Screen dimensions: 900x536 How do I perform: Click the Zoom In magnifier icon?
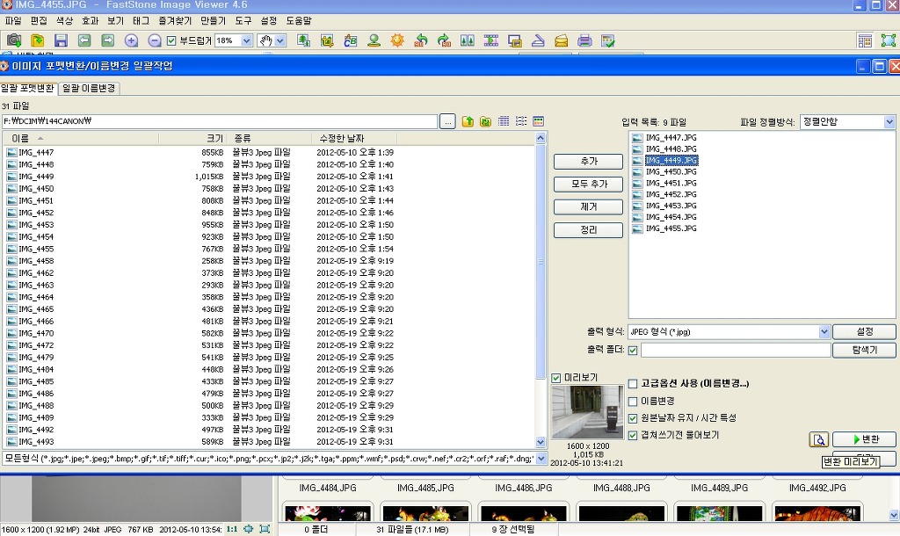coord(131,40)
